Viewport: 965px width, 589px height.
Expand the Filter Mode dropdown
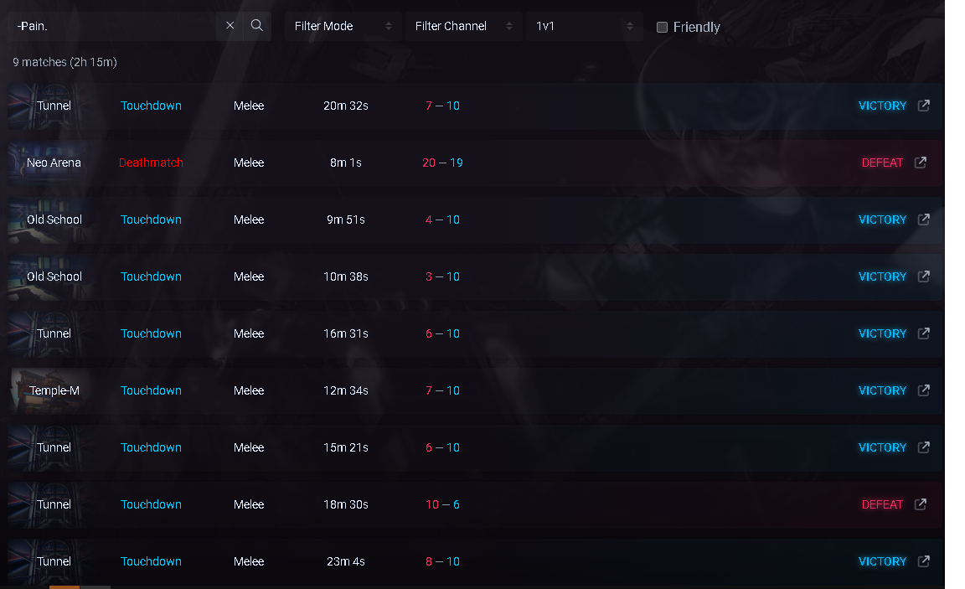point(343,26)
